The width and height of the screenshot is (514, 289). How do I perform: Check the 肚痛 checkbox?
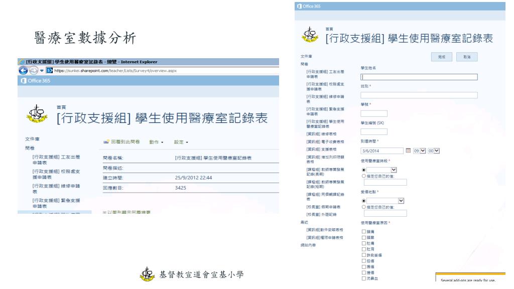[x=363, y=243]
